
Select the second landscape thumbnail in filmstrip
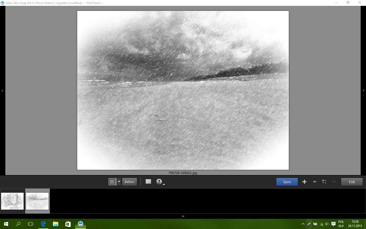click(x=37, y=201)
